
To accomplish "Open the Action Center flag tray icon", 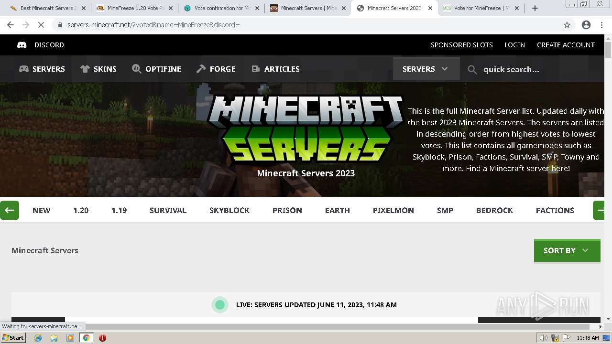I will click(x=567, y=338).
